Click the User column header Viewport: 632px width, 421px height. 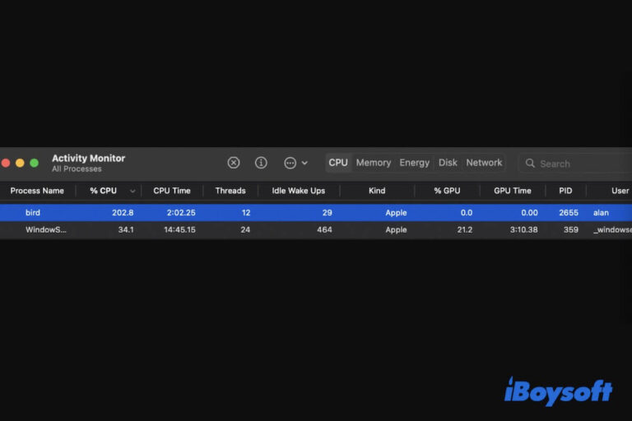620,191
